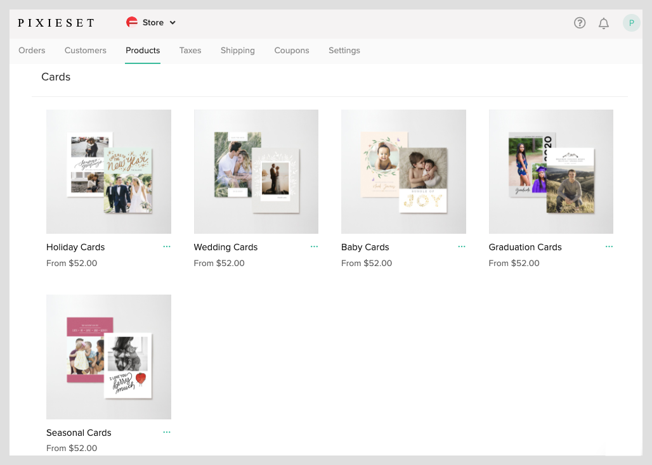
Task: Open the Coupons section
Action: coord(291,50)
